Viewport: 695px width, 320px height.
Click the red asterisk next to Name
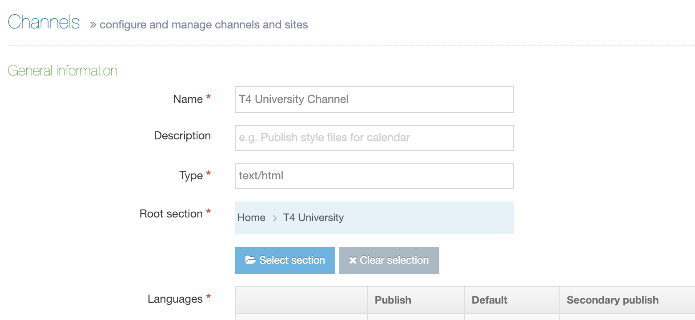pos(209,99)
